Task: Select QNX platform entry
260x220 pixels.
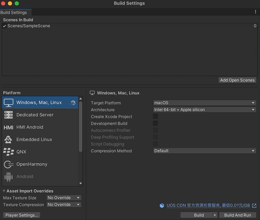Action: (x=40, y=152)
